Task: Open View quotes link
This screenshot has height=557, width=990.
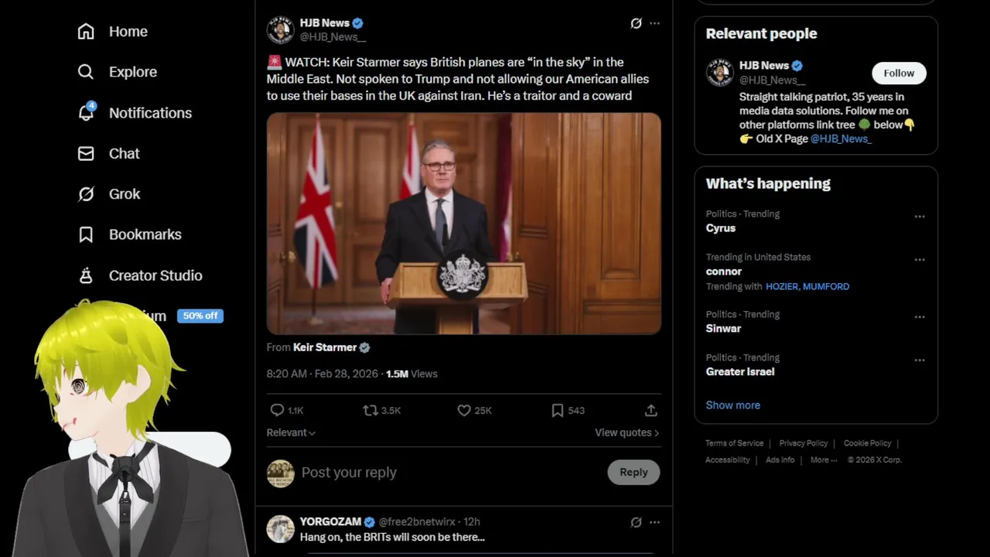Action: [626, 432]
